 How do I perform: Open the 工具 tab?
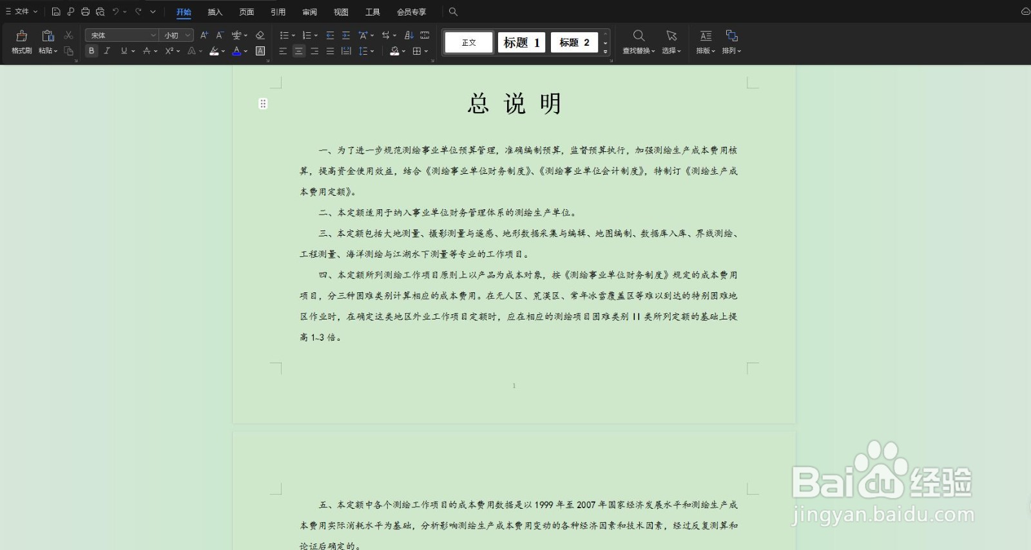(373, 12)
